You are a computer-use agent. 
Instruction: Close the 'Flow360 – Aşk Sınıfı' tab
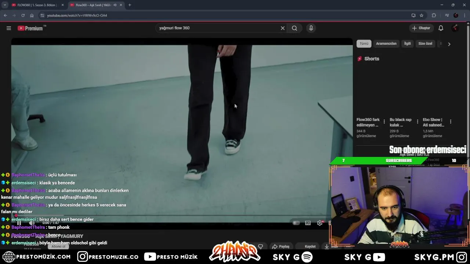pos(121,5)
